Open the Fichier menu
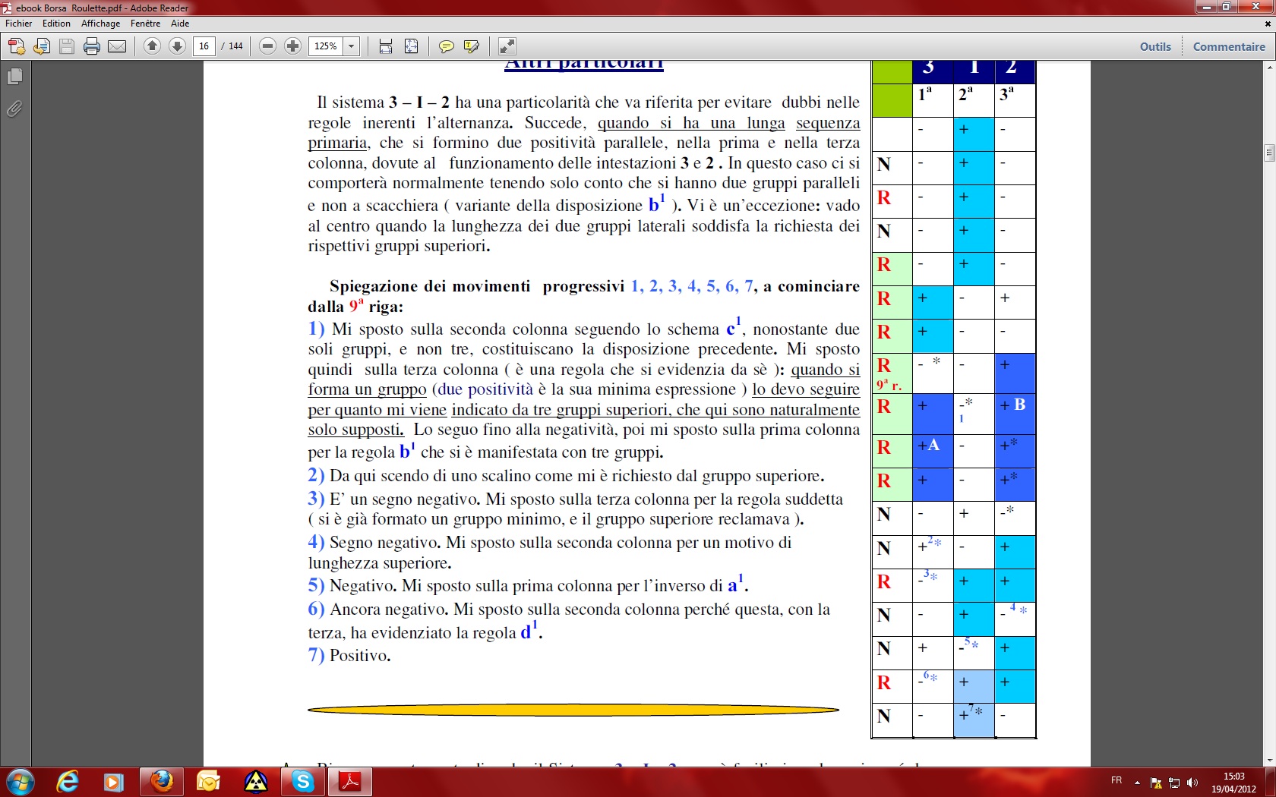 pyautogui.click(x=19, y=24)
